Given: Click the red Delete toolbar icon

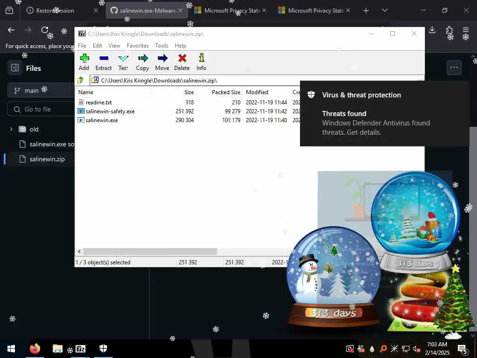Looking at the screenshot, I should click(182, 62).
